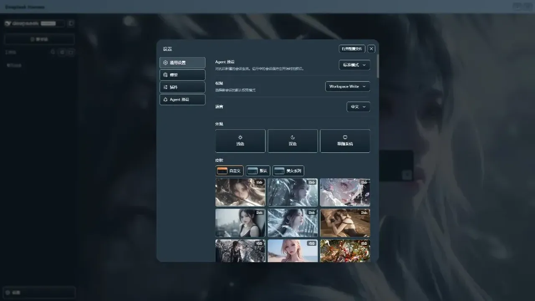Pick the sword-wielding dark-haired woman skin thumbnail
The image size is (535, 301).
240,193
